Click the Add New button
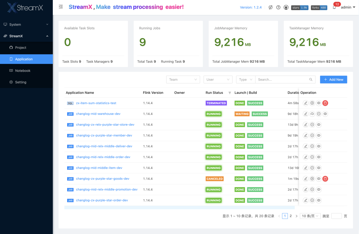The width and height of the screenshot is (359, 234). [x=333, y=79]
